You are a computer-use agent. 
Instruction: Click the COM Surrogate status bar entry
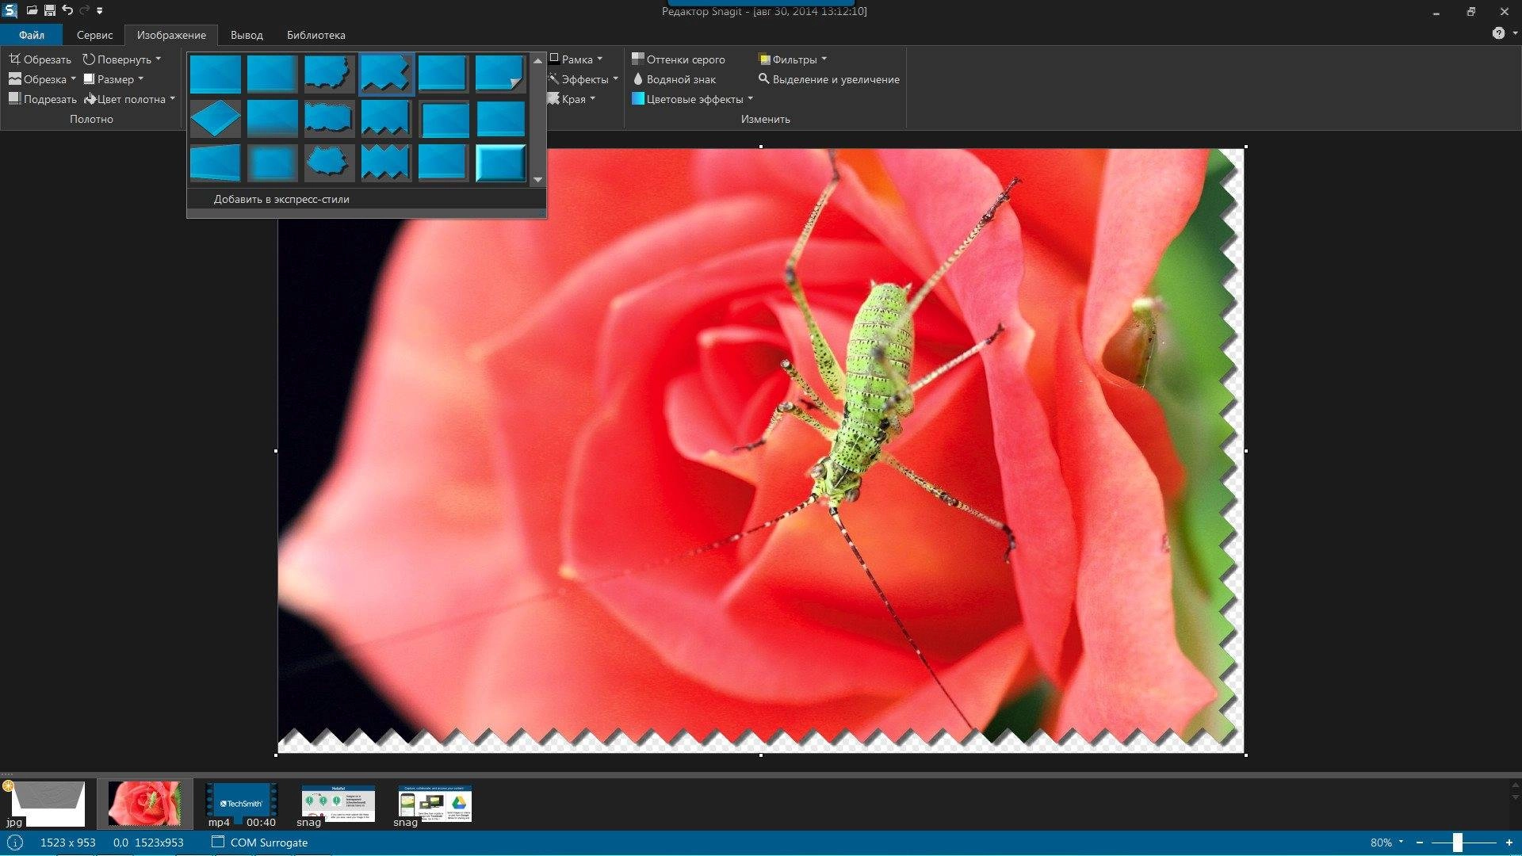pyautogui.click(x=260, y=843)
